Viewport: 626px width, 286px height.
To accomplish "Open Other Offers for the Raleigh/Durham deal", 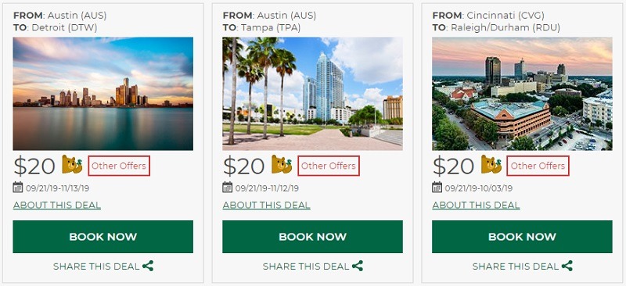I will [538, 166].
